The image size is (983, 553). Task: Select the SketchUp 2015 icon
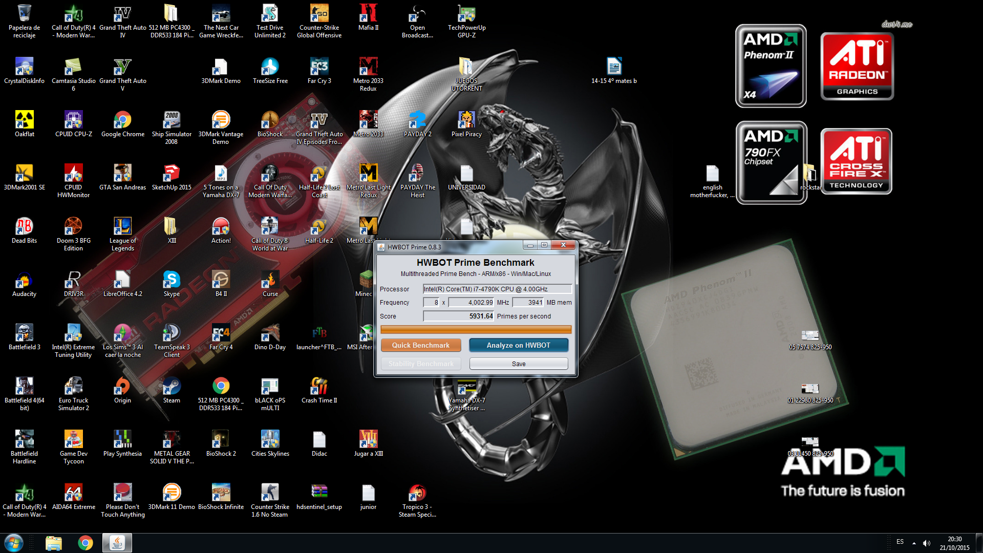coord(172,177)
